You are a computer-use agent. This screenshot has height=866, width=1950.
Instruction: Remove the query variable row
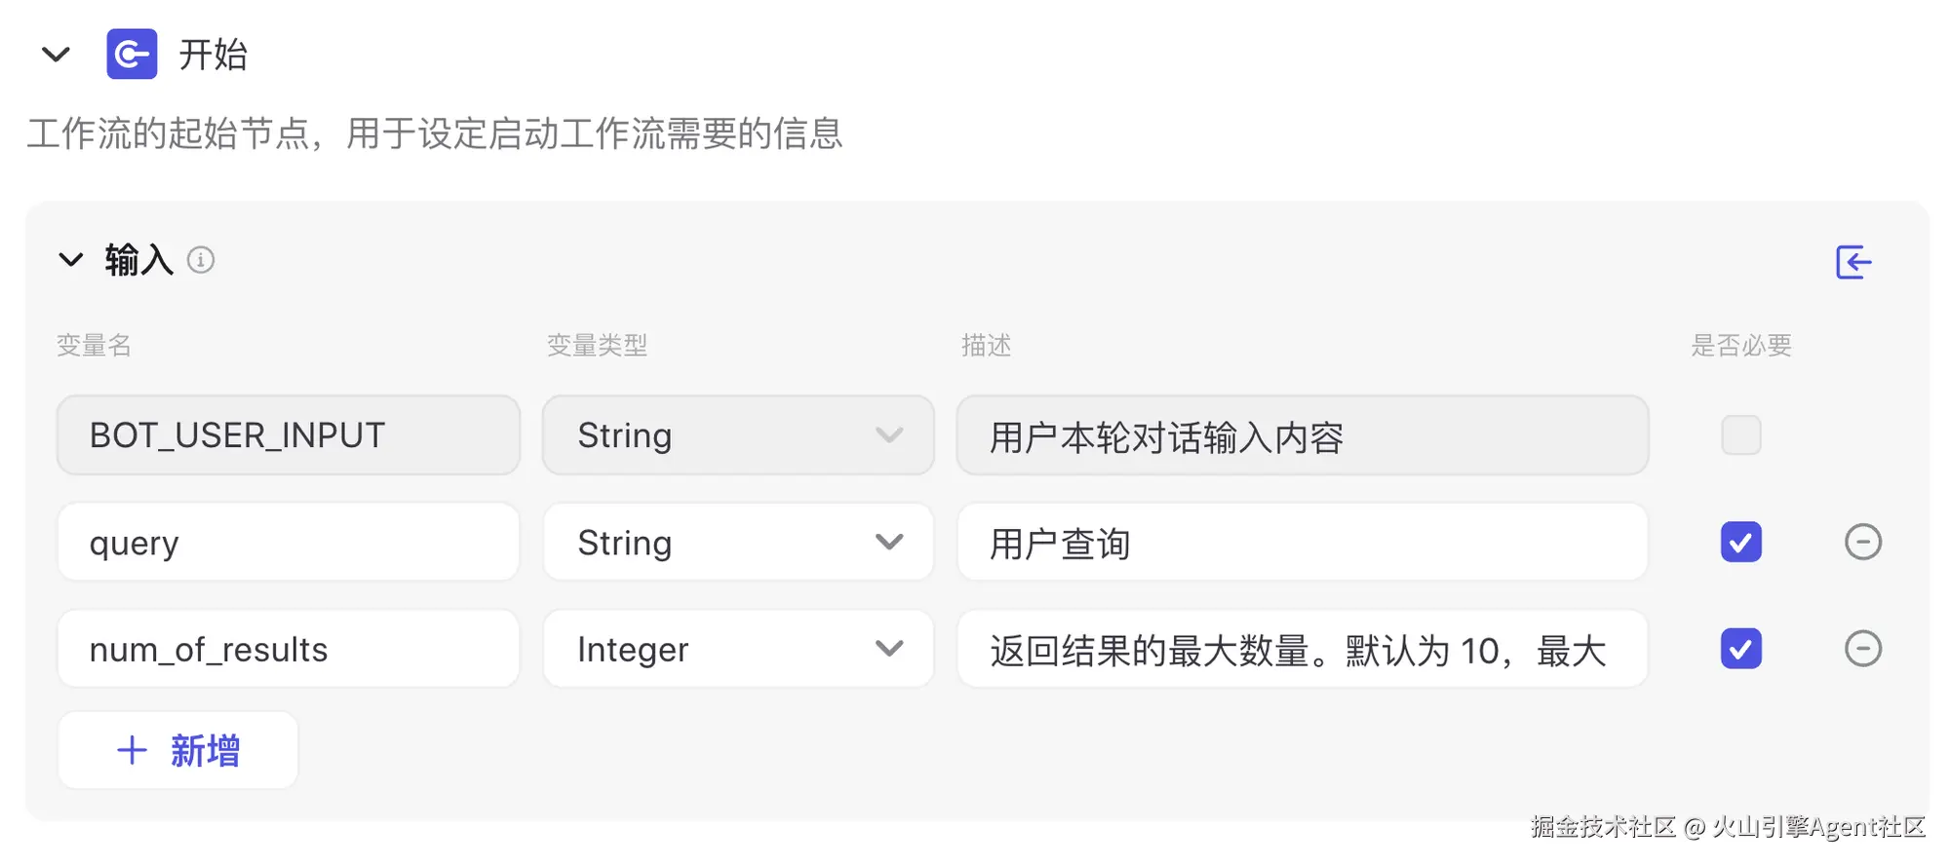1862,542
